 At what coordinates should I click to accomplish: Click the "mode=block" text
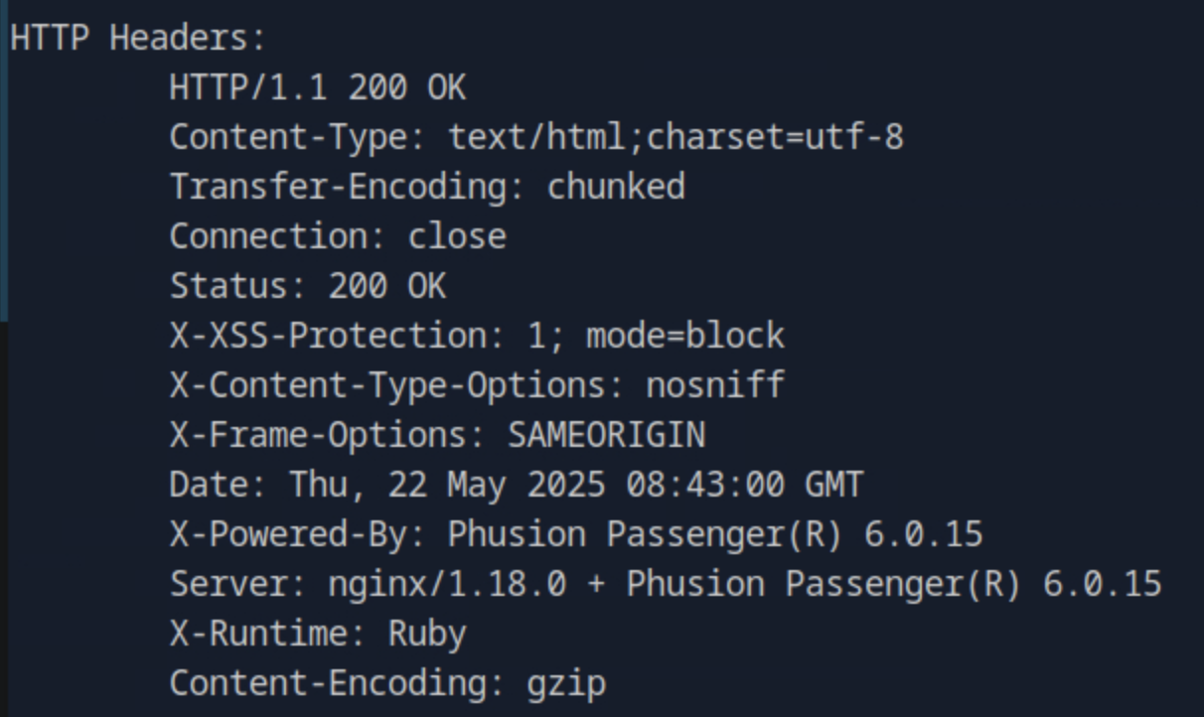685,336
